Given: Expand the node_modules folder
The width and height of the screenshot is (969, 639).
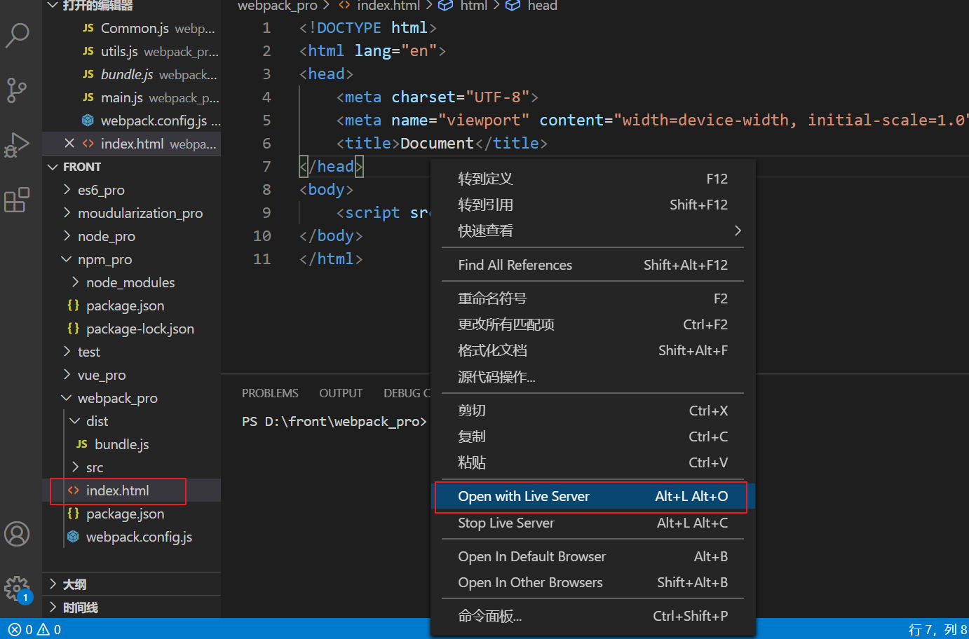Looking at the screenshot, I should (x=75, y=282).
